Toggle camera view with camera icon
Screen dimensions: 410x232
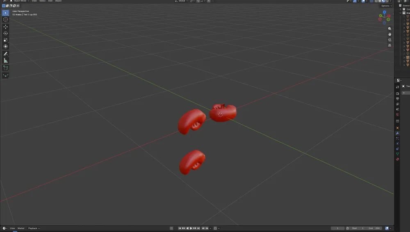(x=389, y=40)
